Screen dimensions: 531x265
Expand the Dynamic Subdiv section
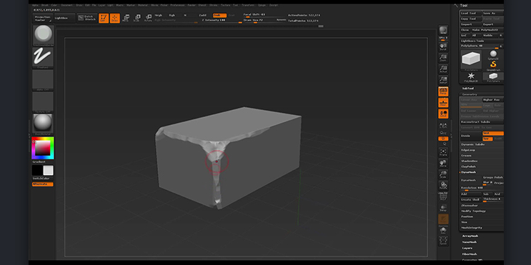[x=473, y=144]
